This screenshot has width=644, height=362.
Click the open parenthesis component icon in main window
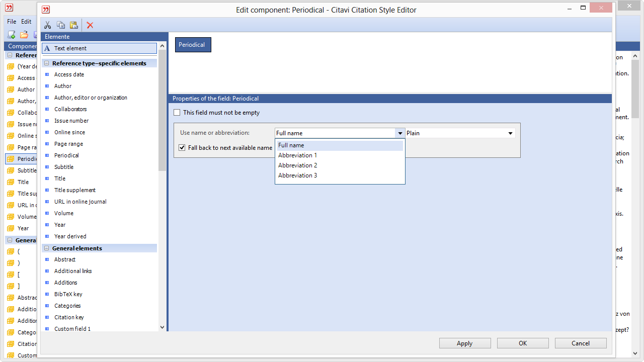(11, 251)
